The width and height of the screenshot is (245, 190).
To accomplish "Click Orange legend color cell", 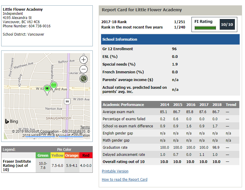I will pos(72,155).
